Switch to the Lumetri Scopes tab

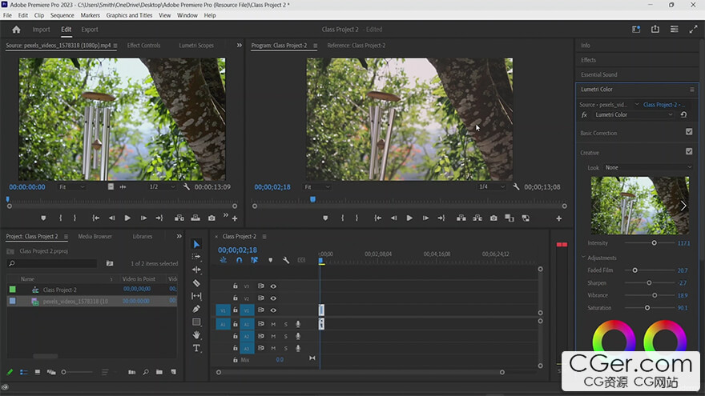point(196,46)
